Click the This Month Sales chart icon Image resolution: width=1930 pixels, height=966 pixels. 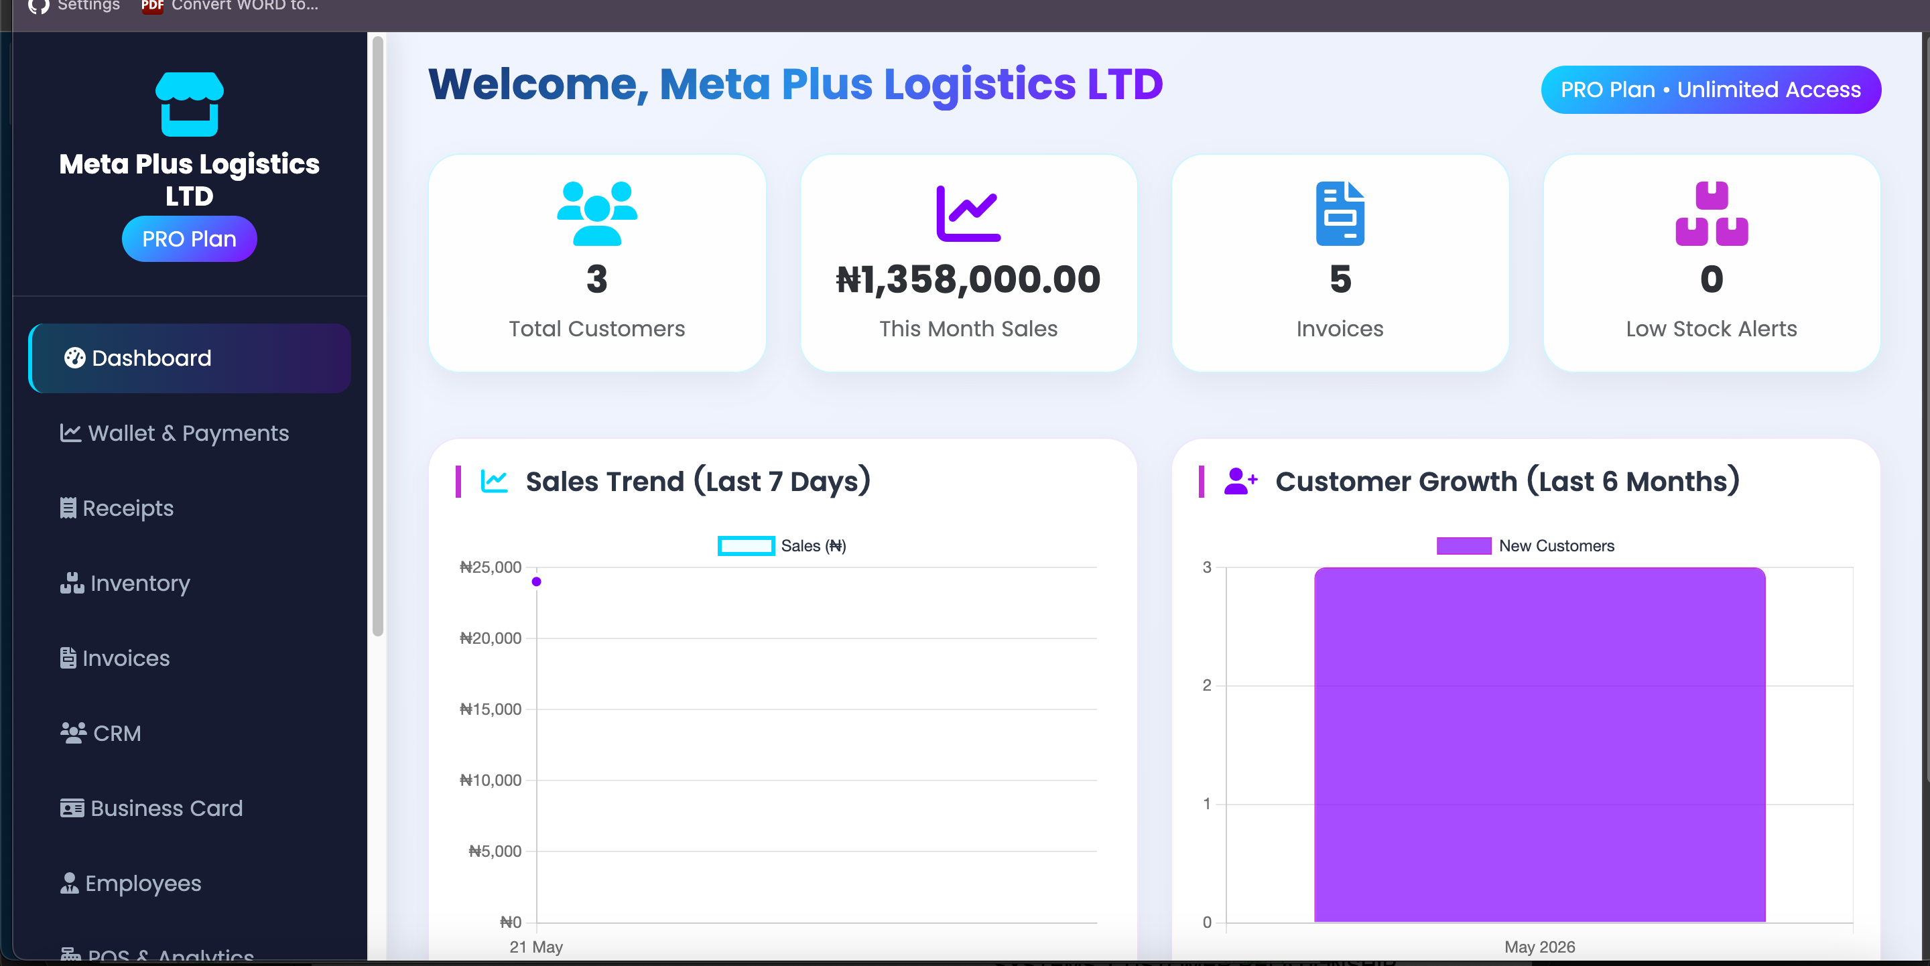(968, 214)
